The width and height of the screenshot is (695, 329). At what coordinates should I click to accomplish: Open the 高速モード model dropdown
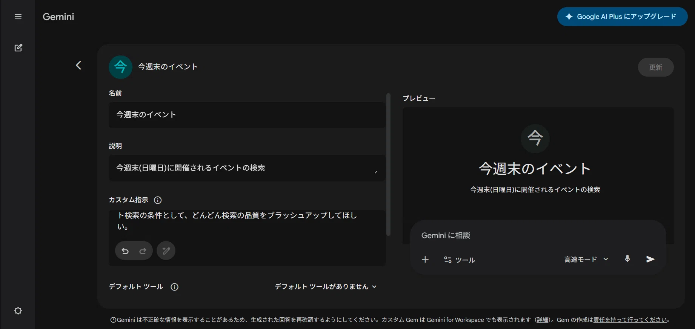pyautogui.click(x=586, y=259)
